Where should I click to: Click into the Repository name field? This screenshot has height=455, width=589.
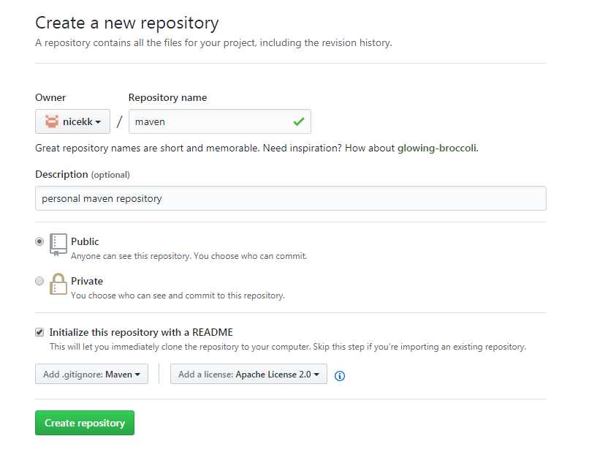click(220, 121)
